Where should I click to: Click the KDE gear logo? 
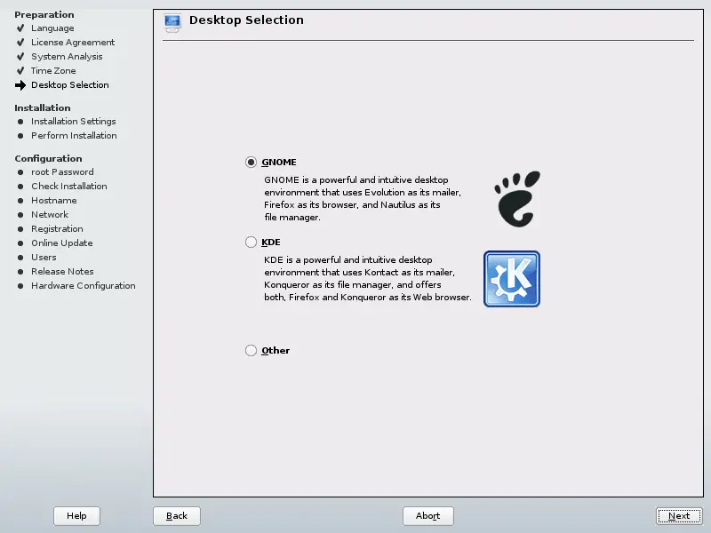click(x=512, y=279)
